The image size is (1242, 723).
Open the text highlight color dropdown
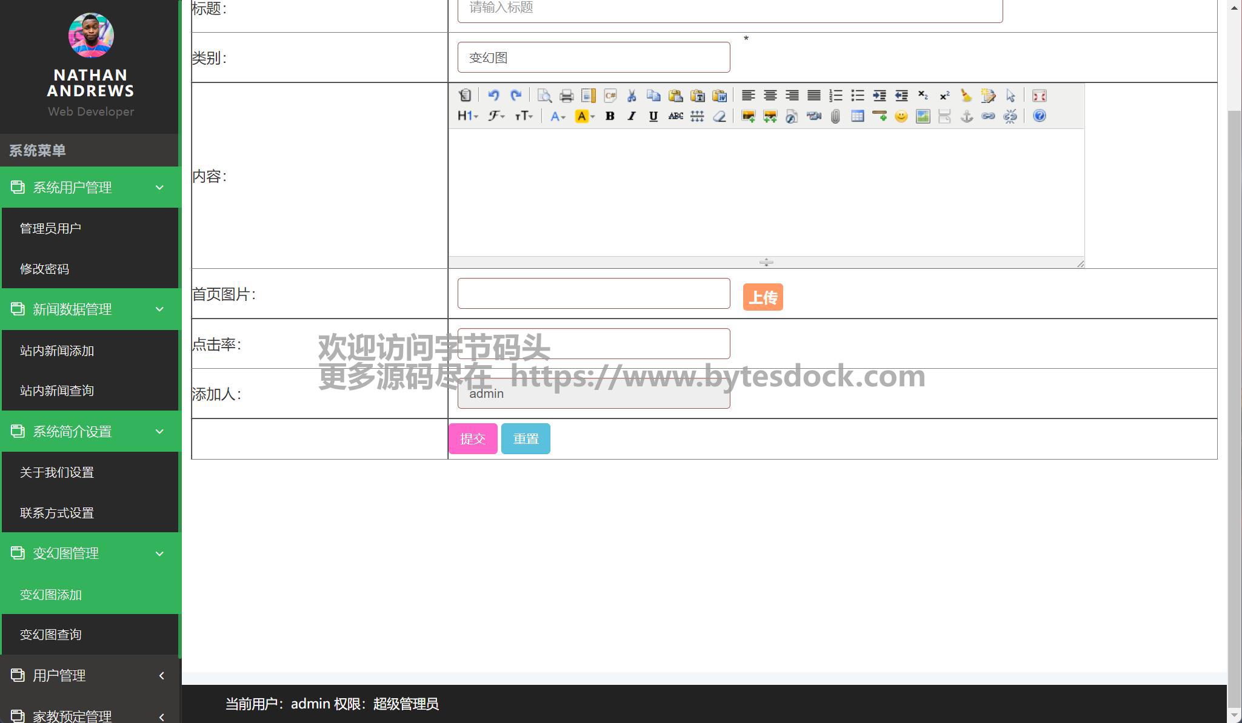584,116
